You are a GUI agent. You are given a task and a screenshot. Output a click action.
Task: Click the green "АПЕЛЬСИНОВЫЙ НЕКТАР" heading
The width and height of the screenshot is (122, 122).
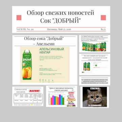click(52, 51)
